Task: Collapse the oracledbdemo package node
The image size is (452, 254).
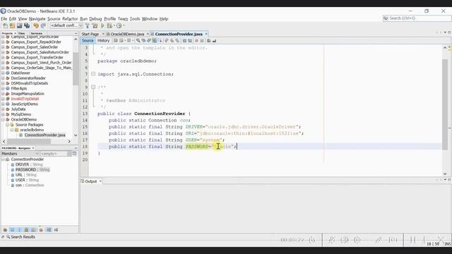Action: click(x=12, y=130)
